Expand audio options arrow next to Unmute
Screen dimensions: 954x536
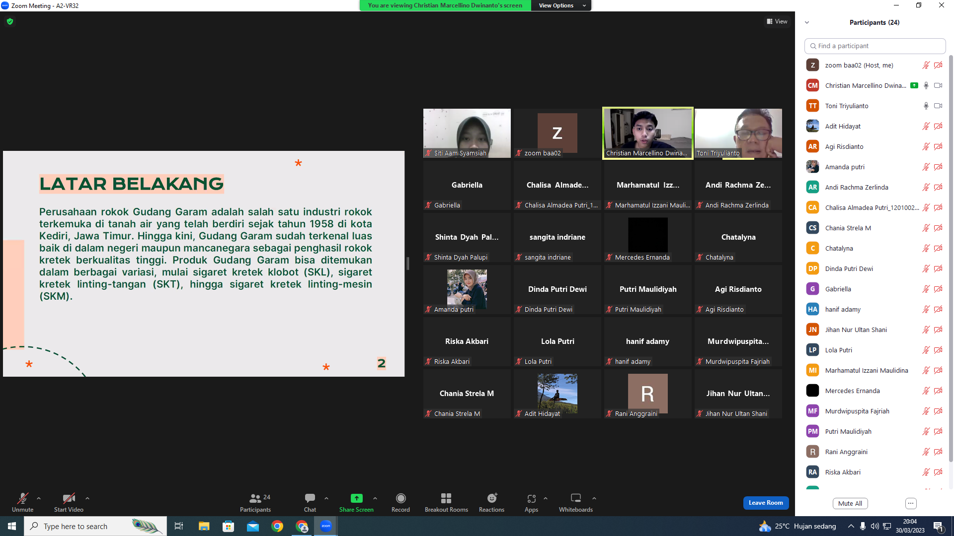39,498
